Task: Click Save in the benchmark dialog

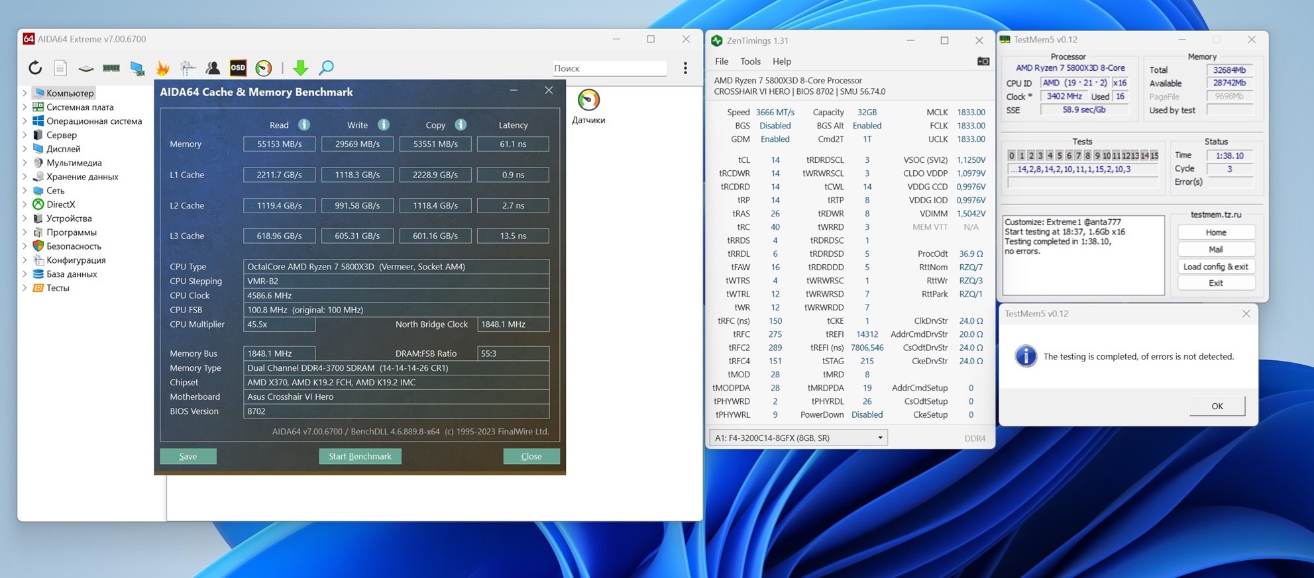Action: [188, 456]
